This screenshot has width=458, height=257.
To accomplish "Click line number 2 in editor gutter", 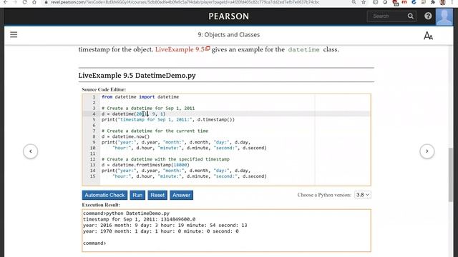I will click(x=94, y=103).
